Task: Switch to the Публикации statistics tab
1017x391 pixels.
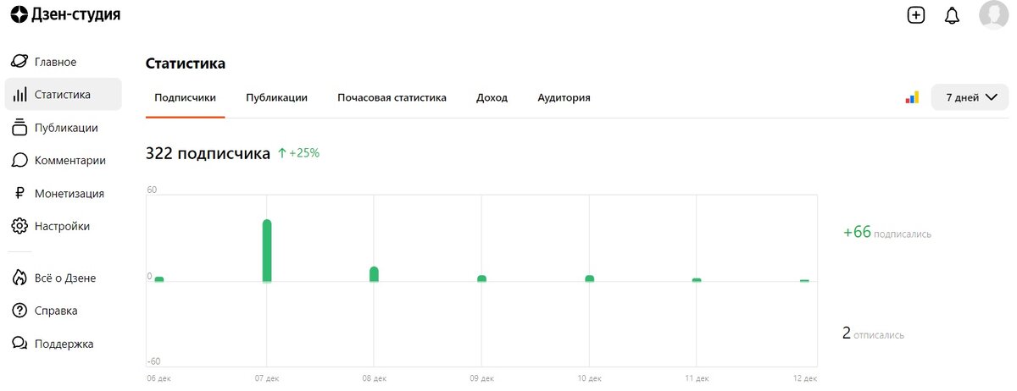Action: click(x=276, y=97)
